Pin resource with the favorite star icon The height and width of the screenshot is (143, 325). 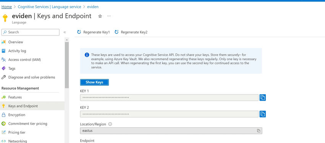(x=100, y=16)
